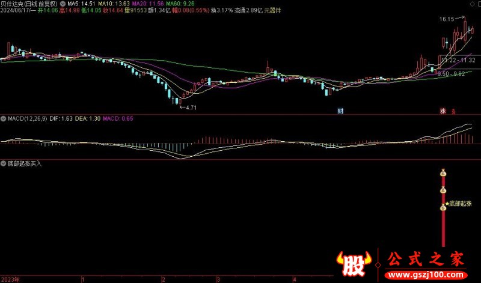Click the 4.71 low price label
The width and height of the screenshot is (481, 283).
coord(191,108)
